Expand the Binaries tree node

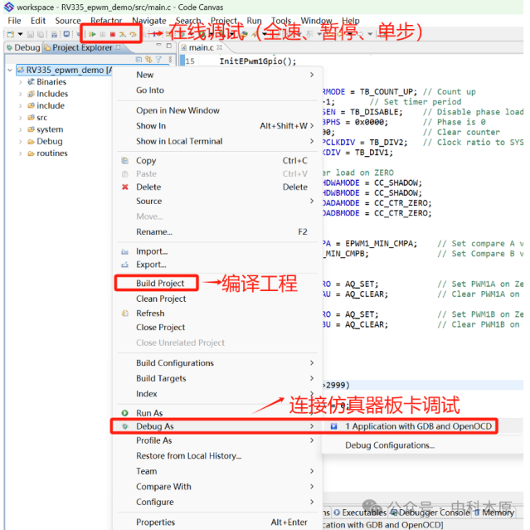(x=20, y=82)
